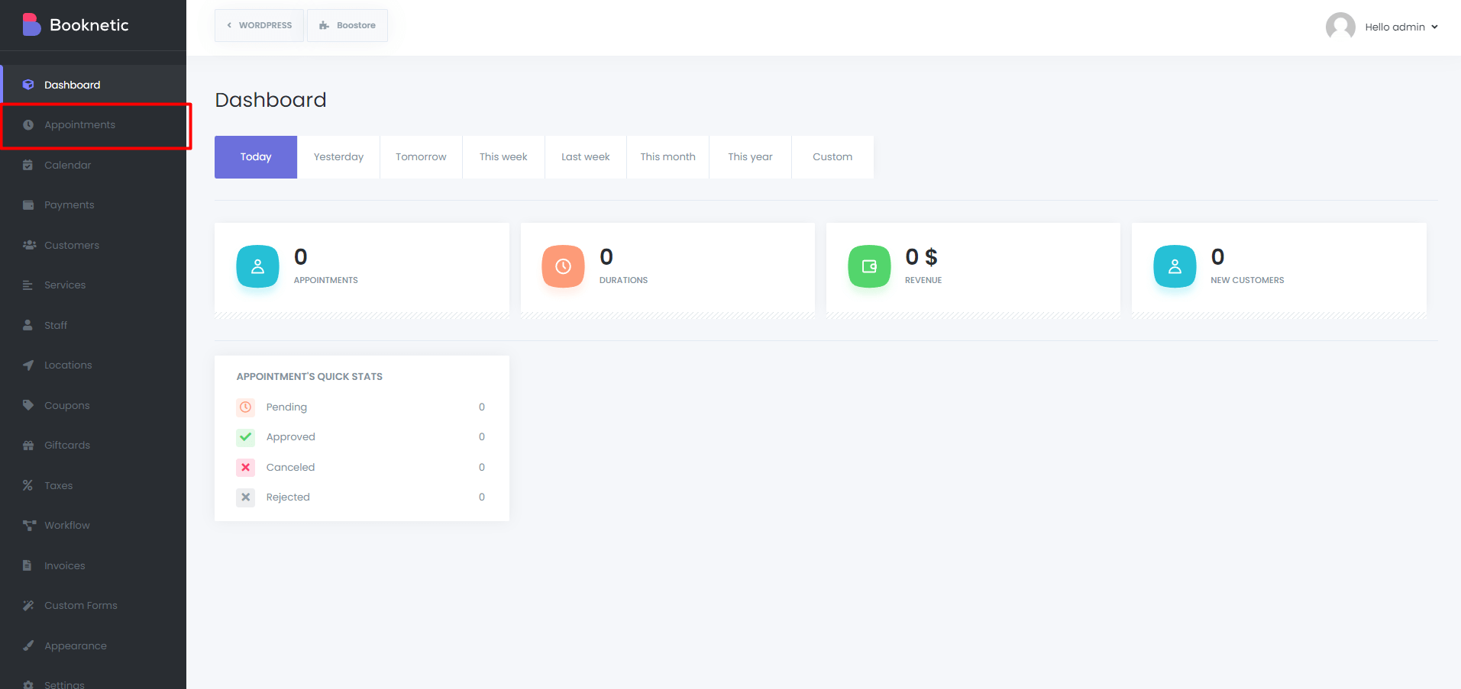
Task: Show This year statistics
Action: 750,157
